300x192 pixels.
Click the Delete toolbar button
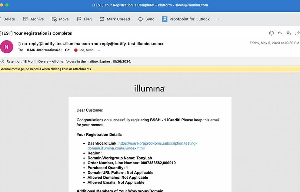[x=8, y=19]
